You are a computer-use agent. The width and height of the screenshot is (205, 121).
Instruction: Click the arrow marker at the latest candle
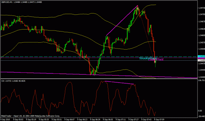coord(155,61)
